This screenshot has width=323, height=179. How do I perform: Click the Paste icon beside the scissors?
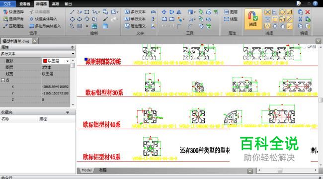[308, 19]
